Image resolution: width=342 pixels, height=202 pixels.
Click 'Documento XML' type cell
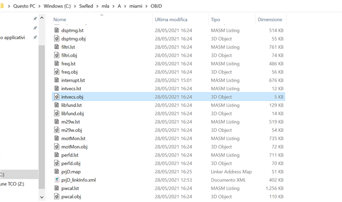(228, 180)
